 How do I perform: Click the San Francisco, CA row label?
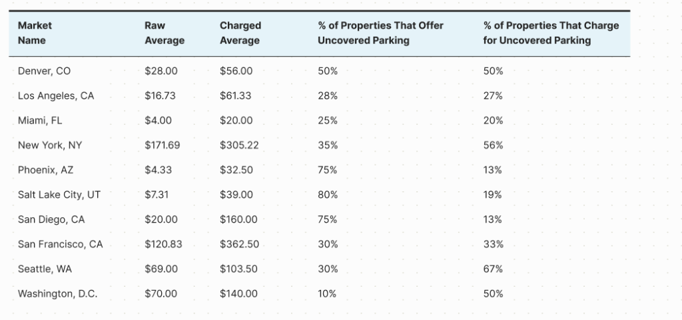[60, 244]
